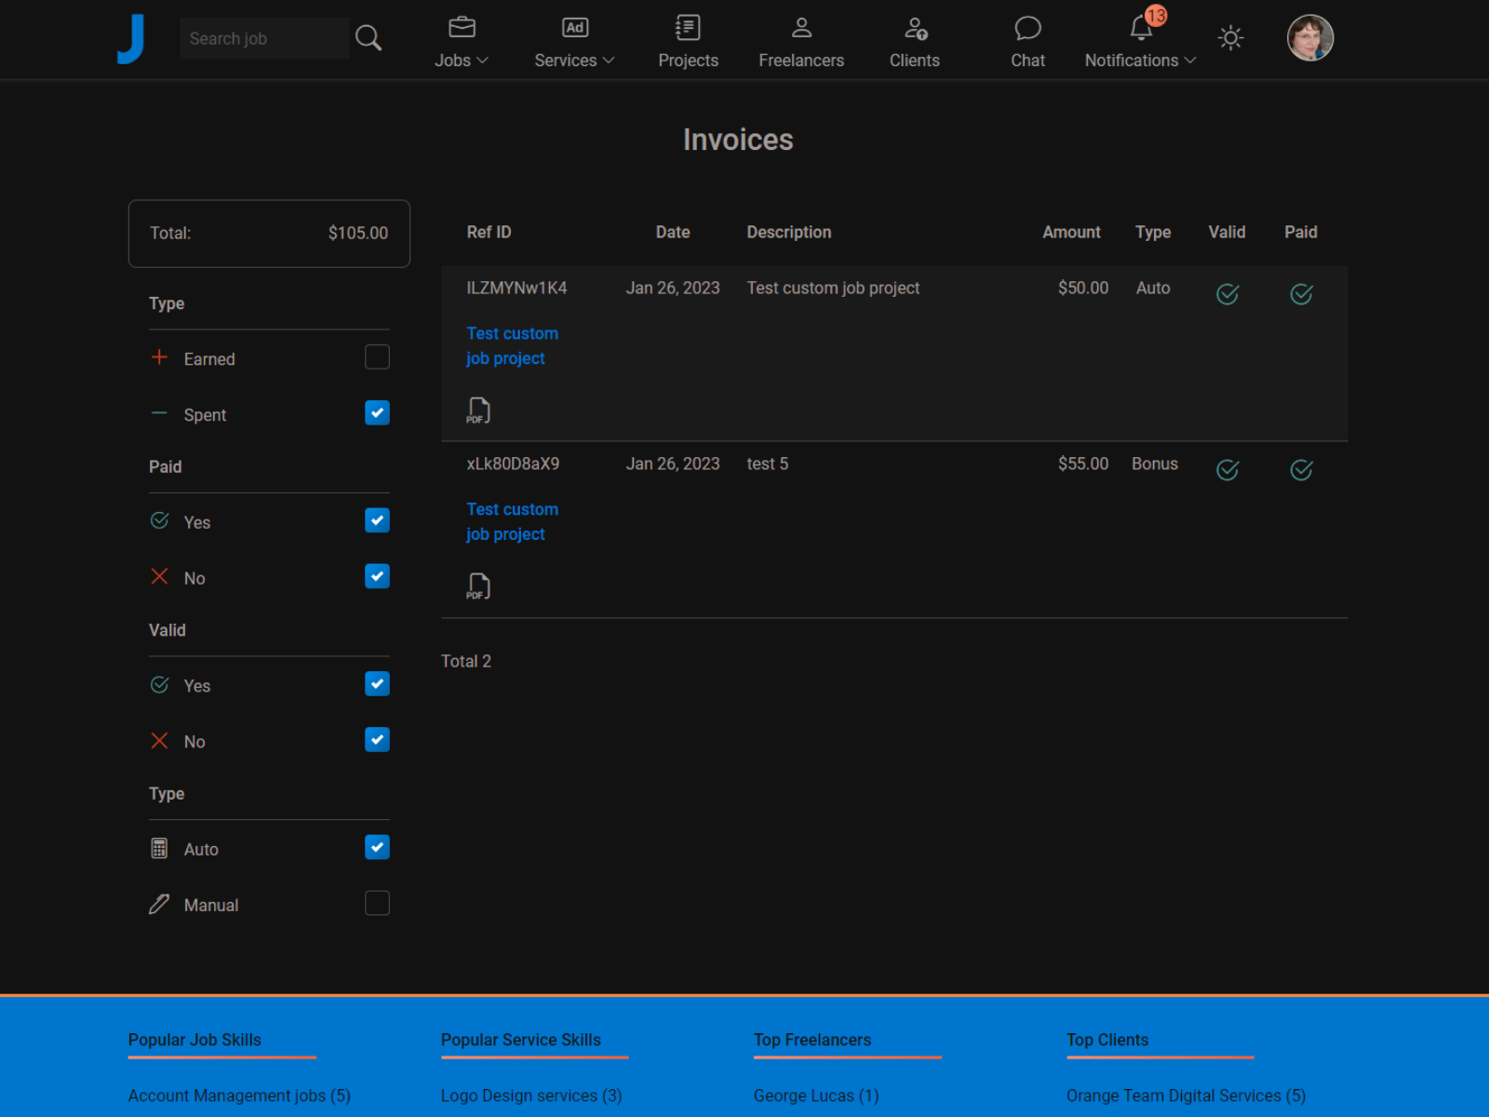Enable the Earned type checkbox
1489x1117 pixels.
click(x=377, y=357)
